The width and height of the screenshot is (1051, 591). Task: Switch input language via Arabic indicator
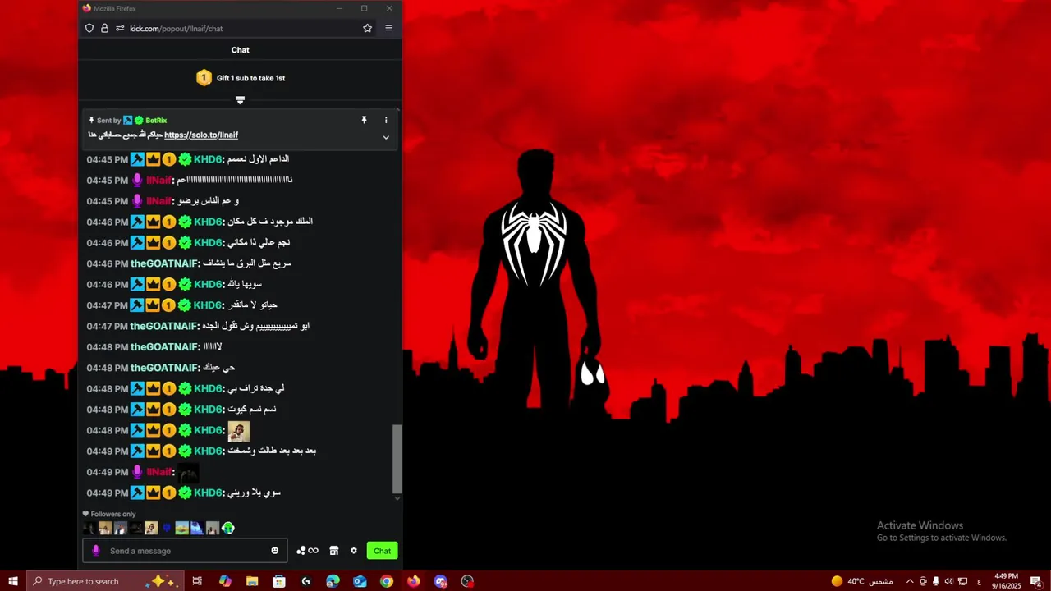click(x=979, y=581)
